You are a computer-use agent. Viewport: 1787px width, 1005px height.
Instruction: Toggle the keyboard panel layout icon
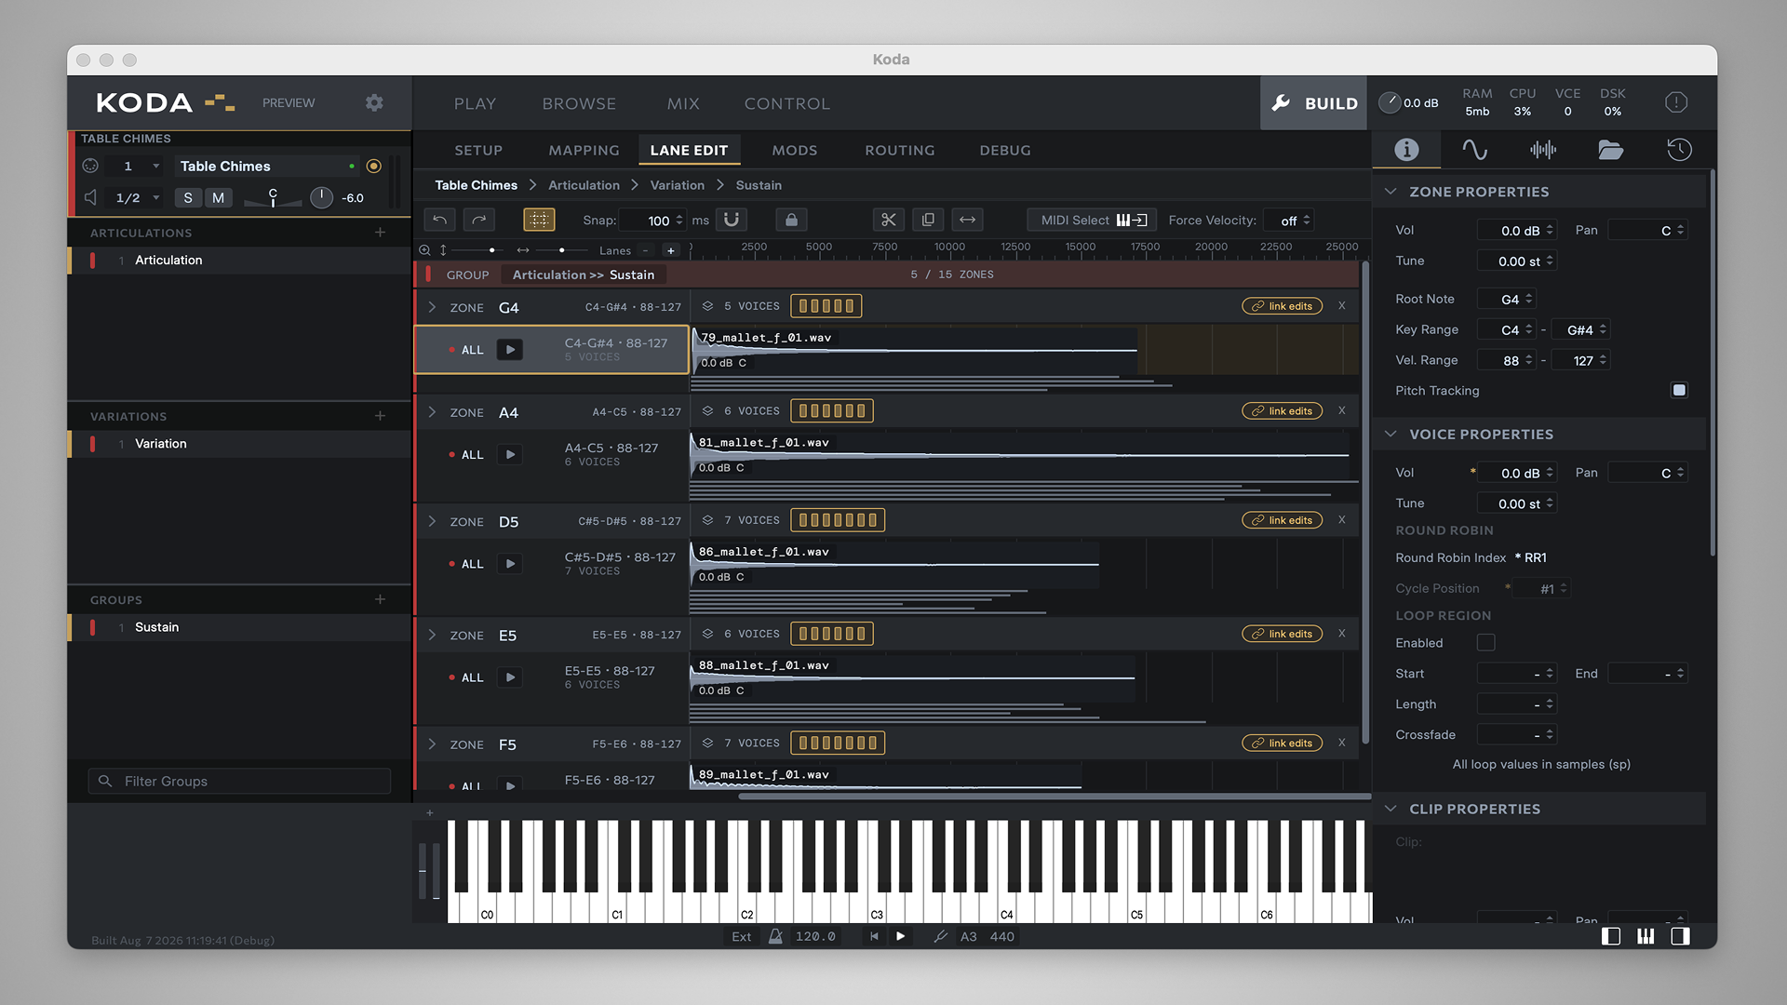coord(1646,936)
